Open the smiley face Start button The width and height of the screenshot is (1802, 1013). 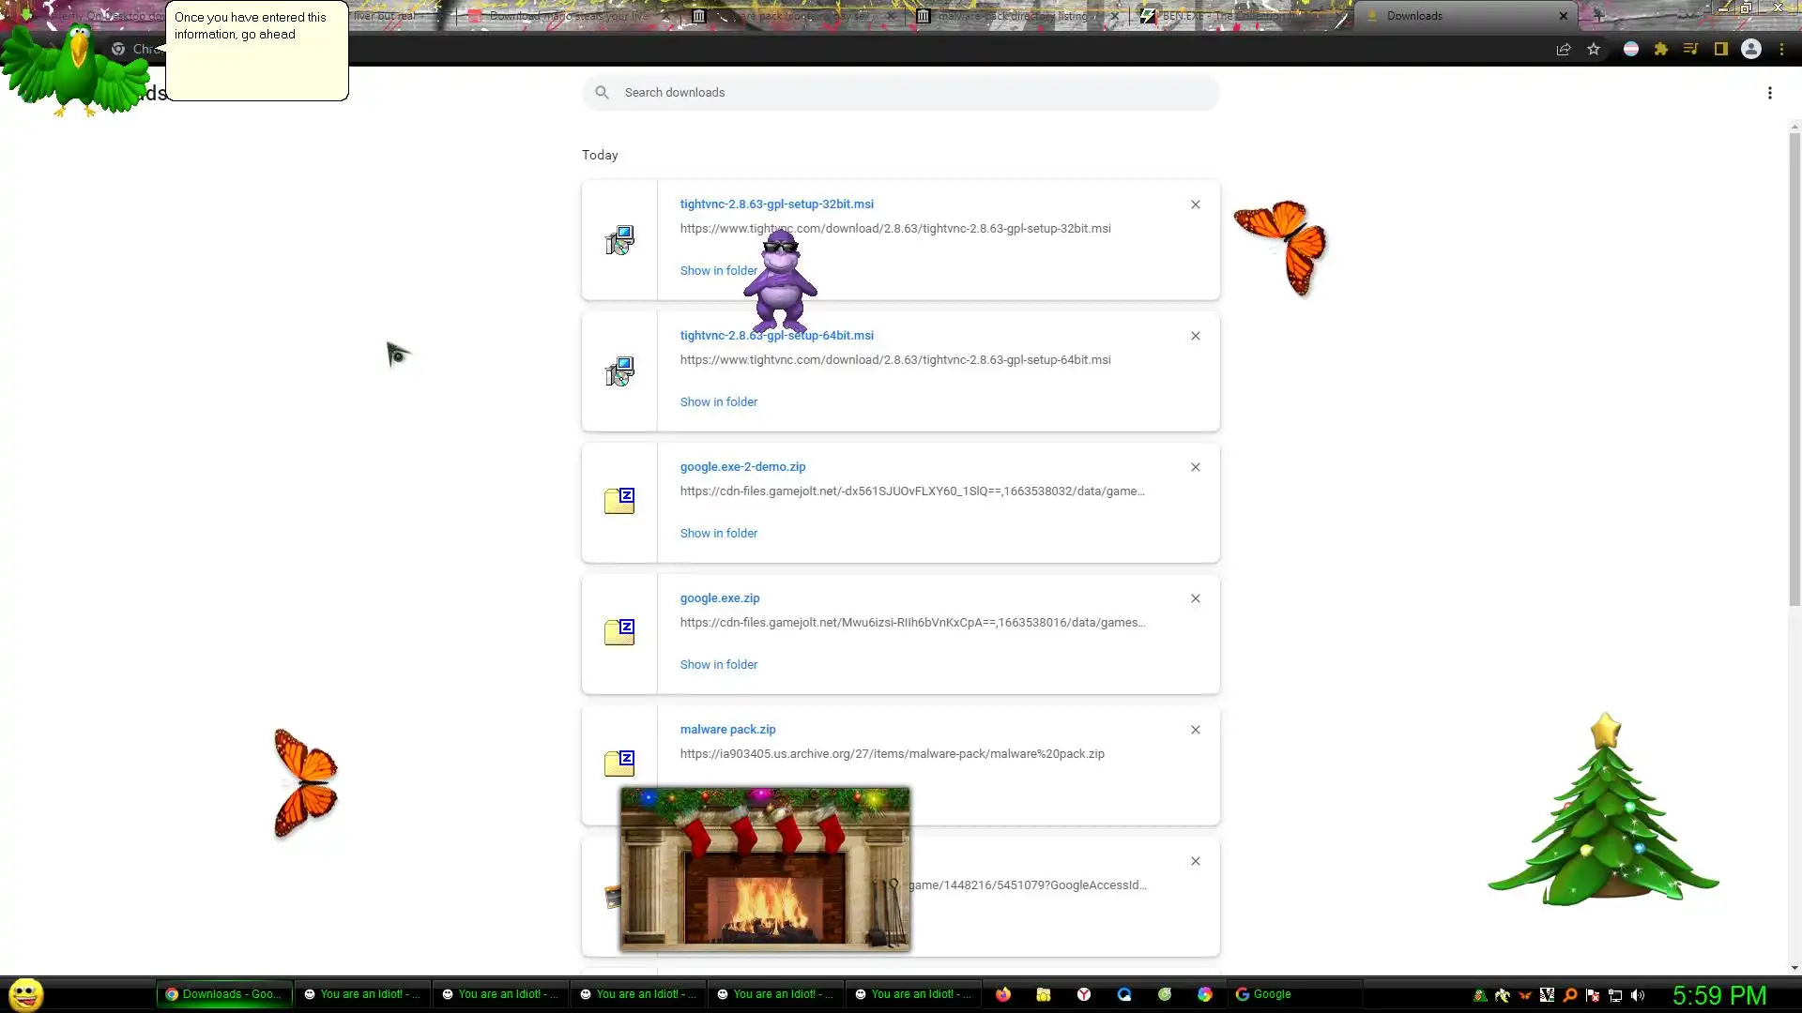(26, 993)
